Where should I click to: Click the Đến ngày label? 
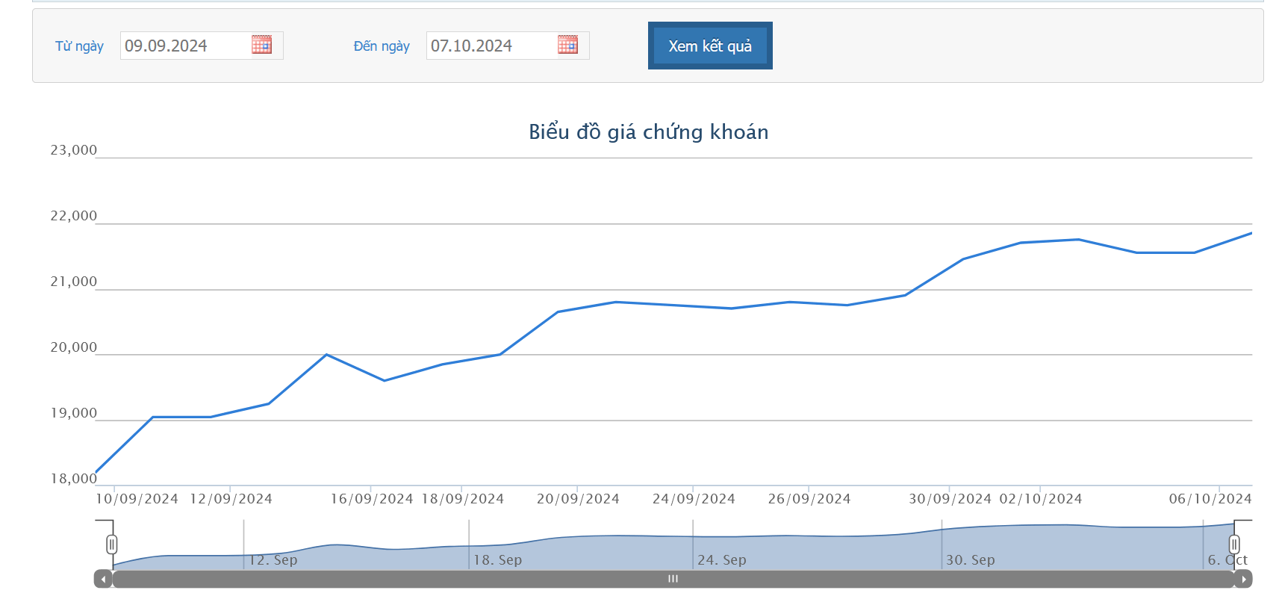point(382,46)
